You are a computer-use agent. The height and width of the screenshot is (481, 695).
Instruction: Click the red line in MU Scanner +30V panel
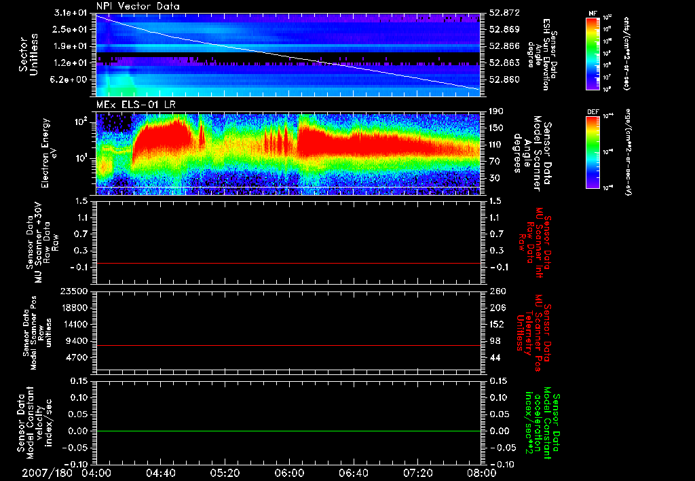click(x=288, y=263)
